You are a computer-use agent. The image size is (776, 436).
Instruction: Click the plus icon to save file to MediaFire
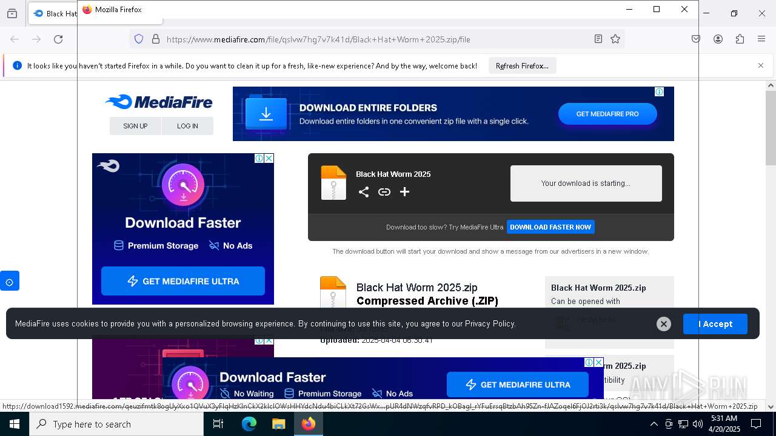(x=404, y=192)
